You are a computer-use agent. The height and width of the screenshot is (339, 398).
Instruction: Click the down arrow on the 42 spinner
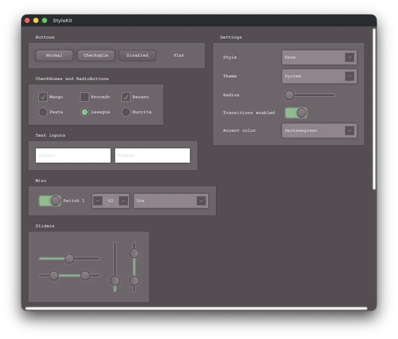pyautogui.click(x=98, y=201)
